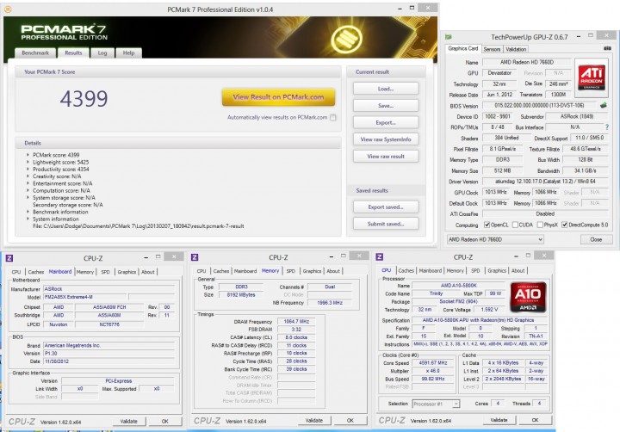Open Caches tab in CPU-Z Mainboard window

(36, 272)
